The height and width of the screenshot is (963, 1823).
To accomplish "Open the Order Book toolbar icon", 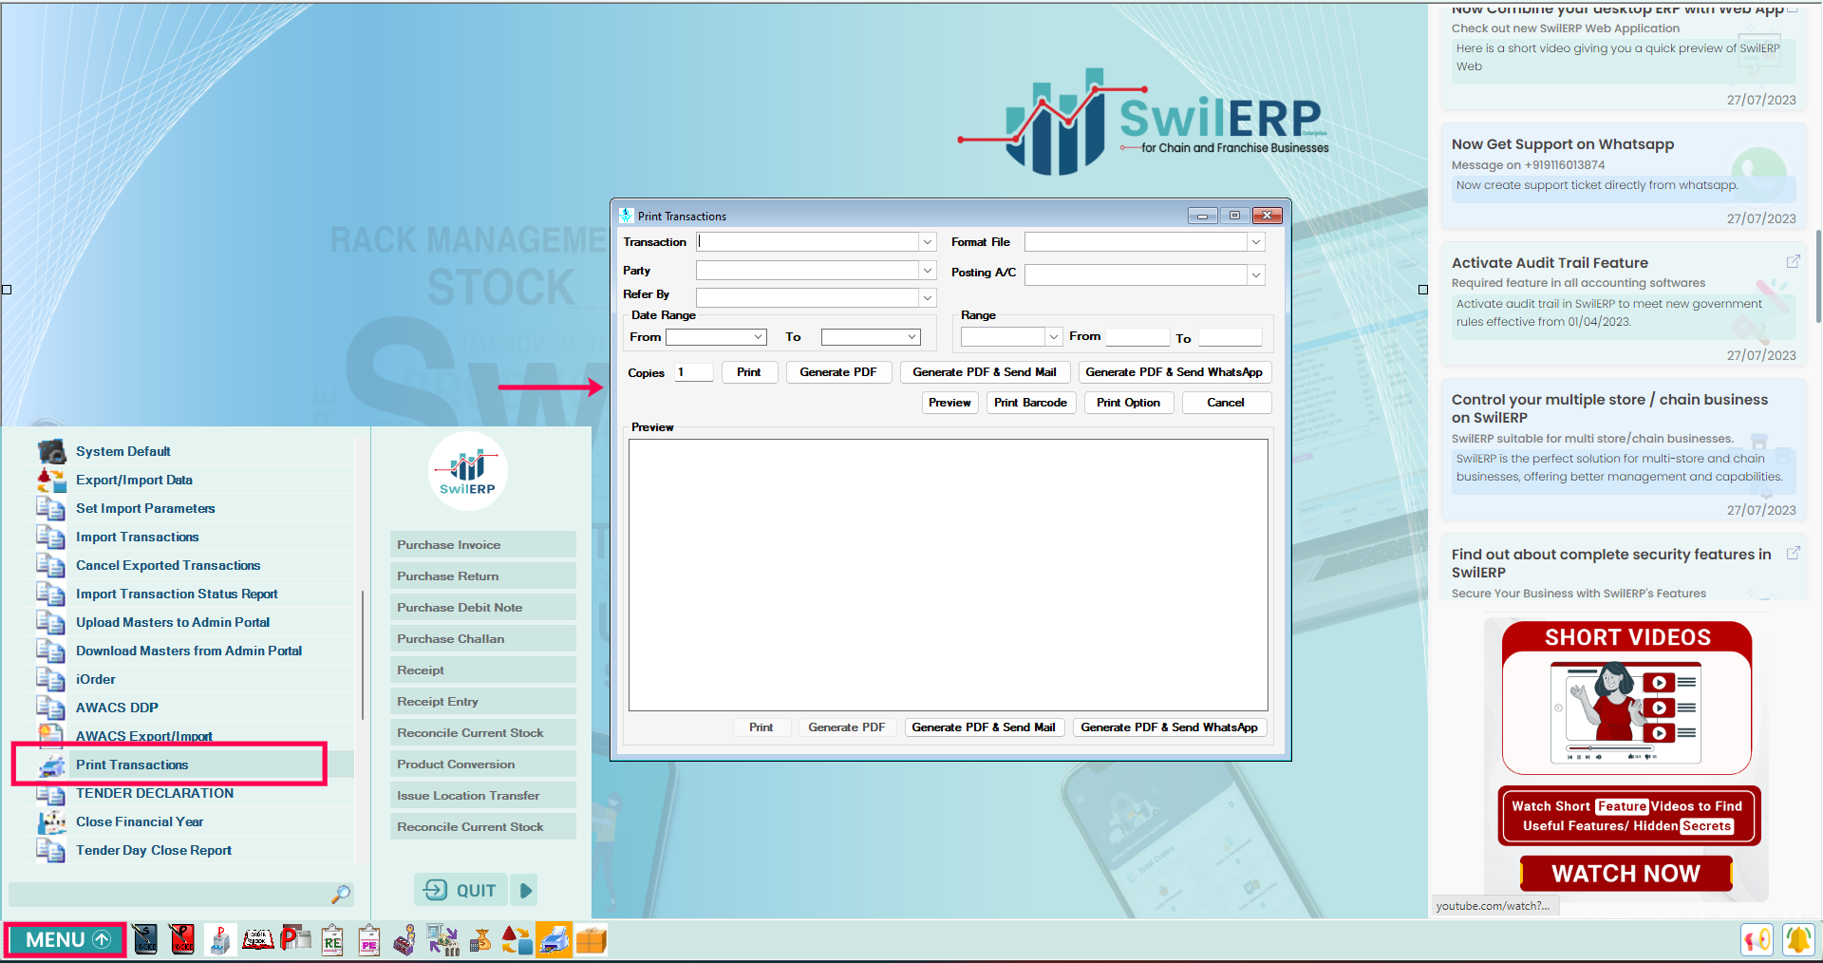I will 257,939.
